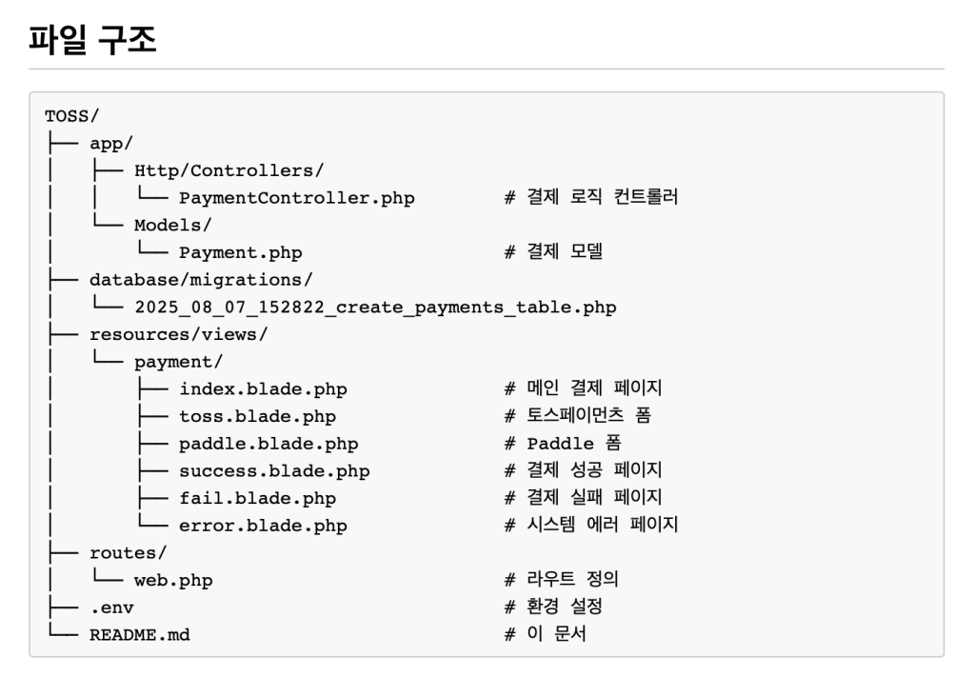Select the payment/ subfolder
This screenshot has width=975, height=677.
point(178,363)
